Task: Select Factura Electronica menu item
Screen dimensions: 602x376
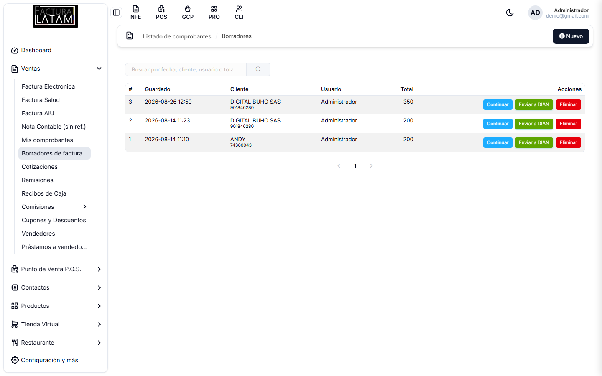Action: click(48, 86)
